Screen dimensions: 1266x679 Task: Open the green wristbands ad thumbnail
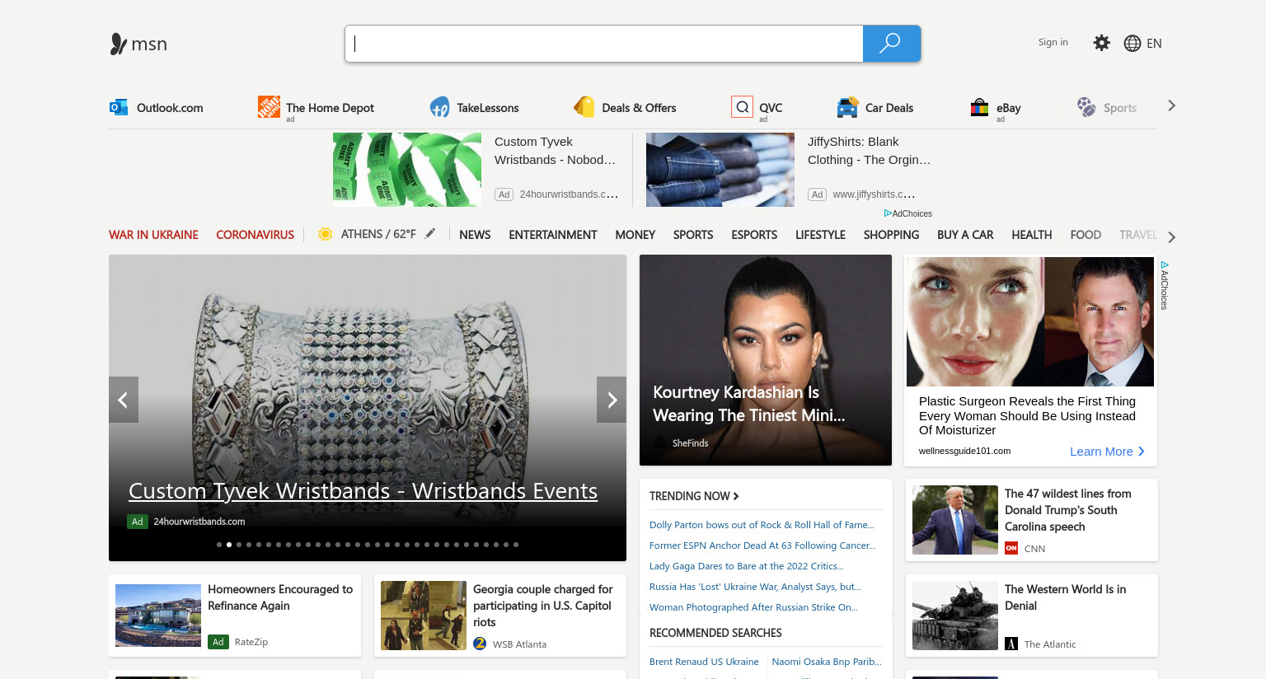pos(407,170)
